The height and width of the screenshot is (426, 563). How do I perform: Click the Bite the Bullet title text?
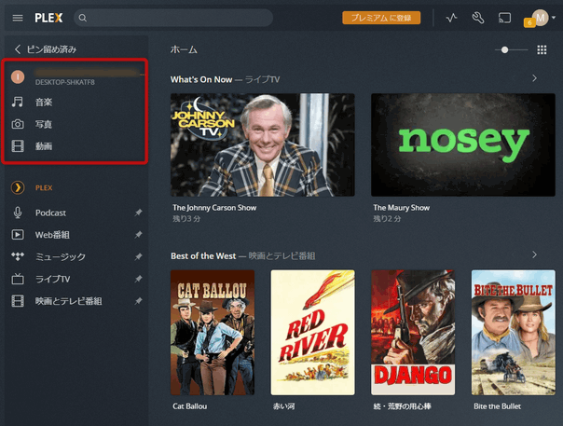coord(498,406)
